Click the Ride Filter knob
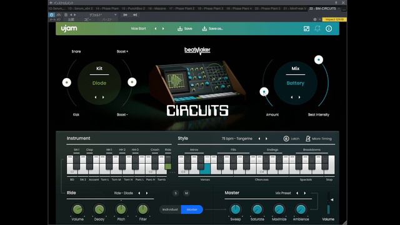Screen dimensions: 400x225 click(x=143, y=209)
